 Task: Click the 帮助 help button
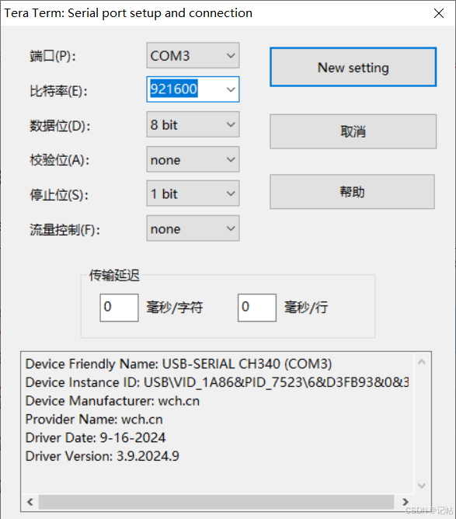click(x=352, y=192)
